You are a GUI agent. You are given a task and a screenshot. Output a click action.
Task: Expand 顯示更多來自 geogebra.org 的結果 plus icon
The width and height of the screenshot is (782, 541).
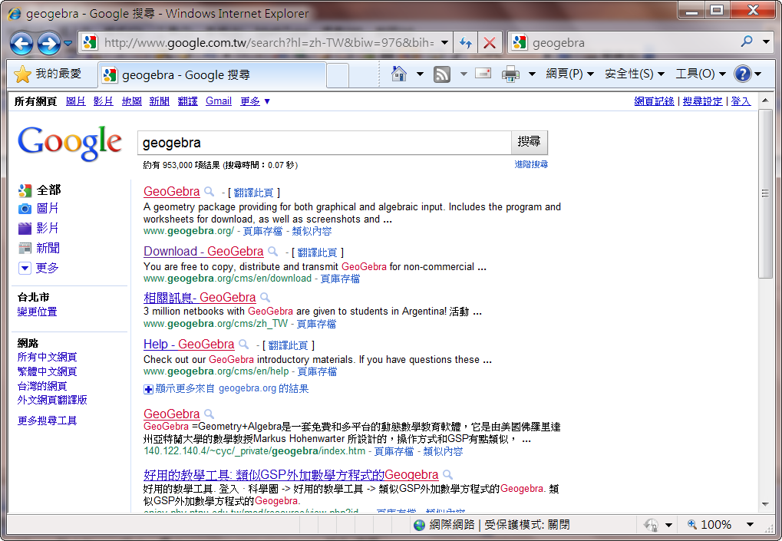tap(148, 389)
